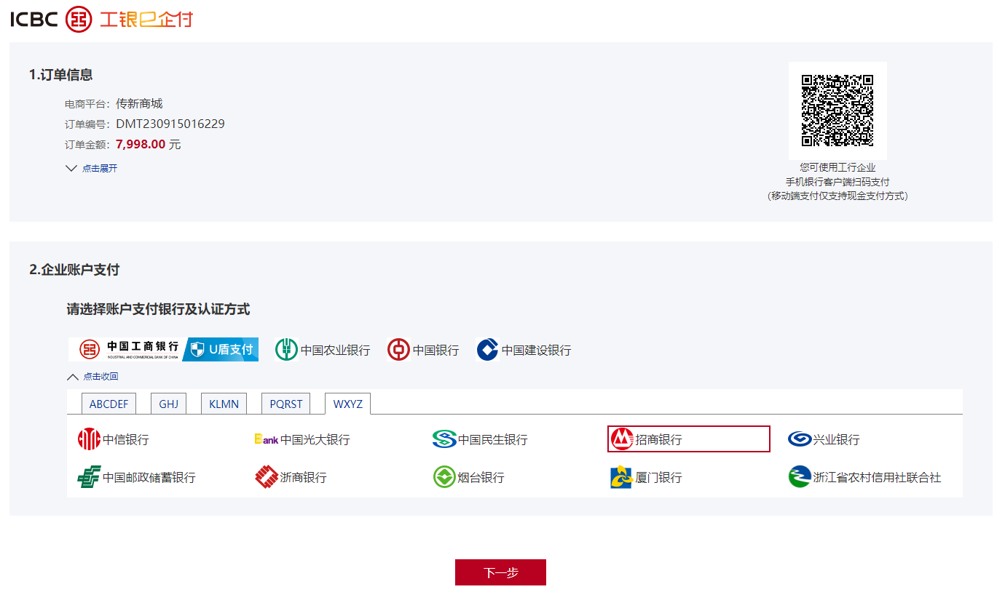Select 招商银行 from bank list
The height and width of the screenshot is (592, 1005).
click(x=689, y=439)
